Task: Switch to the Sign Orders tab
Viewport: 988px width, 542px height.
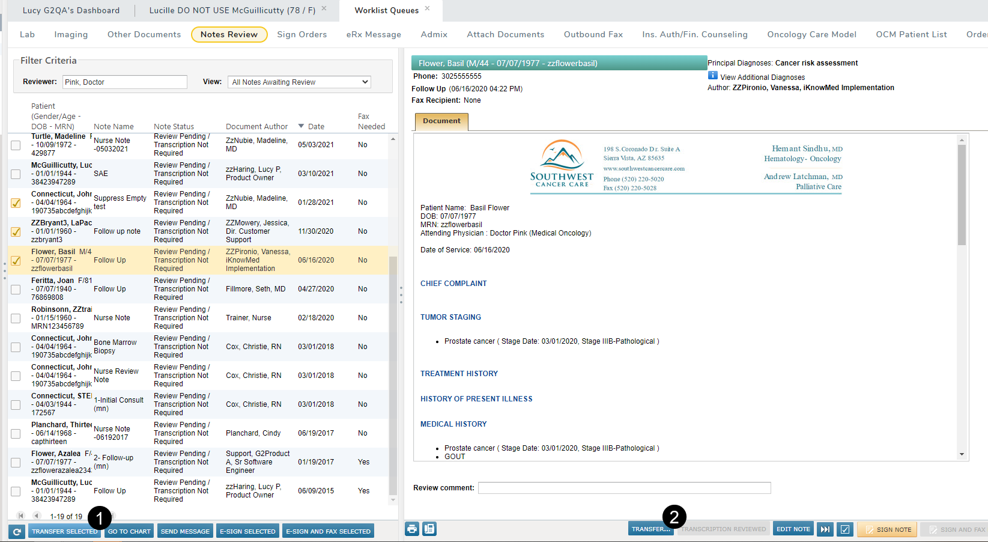Action: click(302, 34)
